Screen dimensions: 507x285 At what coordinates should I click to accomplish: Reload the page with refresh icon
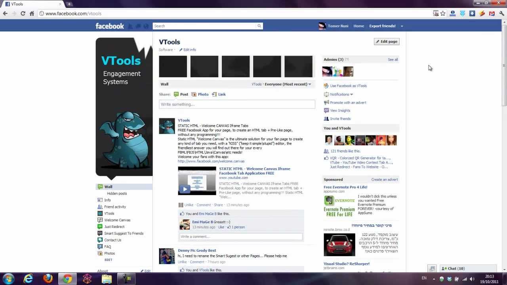point(23,13)
